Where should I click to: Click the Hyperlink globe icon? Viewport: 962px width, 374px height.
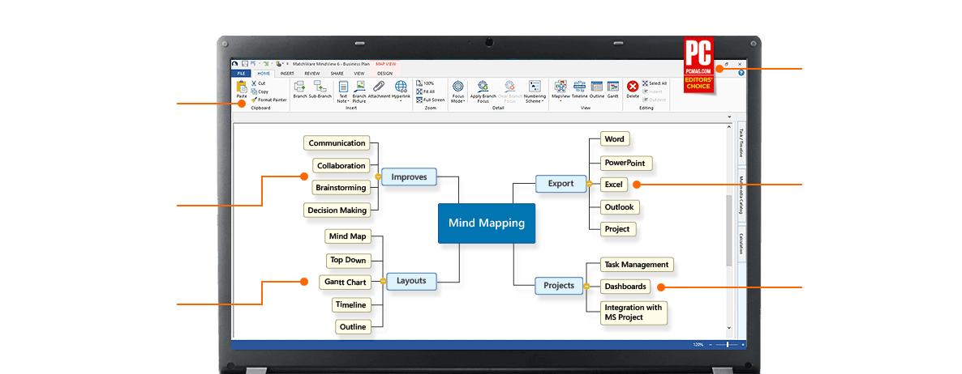click(402, 87)
